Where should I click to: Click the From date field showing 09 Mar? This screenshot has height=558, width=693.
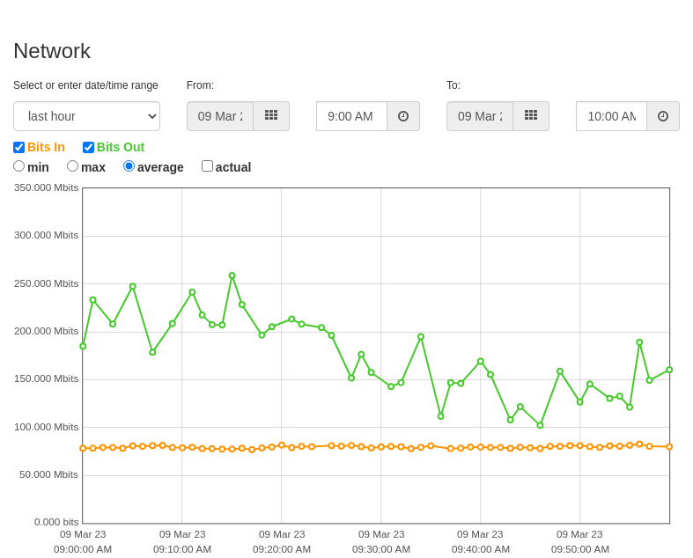(220, 116)
